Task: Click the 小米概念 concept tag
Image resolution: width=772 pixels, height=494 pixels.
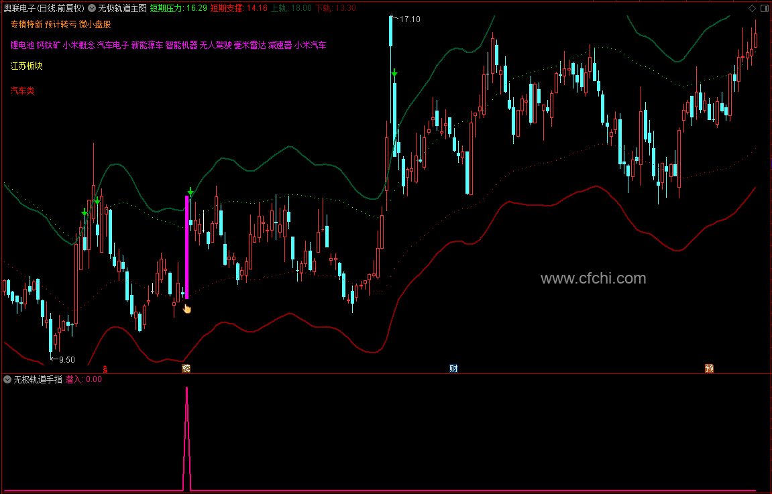Action: 78,46
